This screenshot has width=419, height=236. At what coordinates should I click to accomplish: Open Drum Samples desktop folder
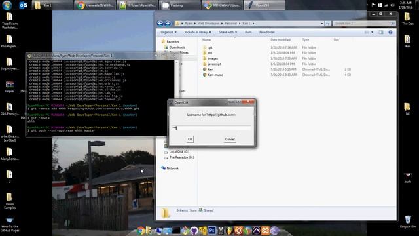point(10,201)
